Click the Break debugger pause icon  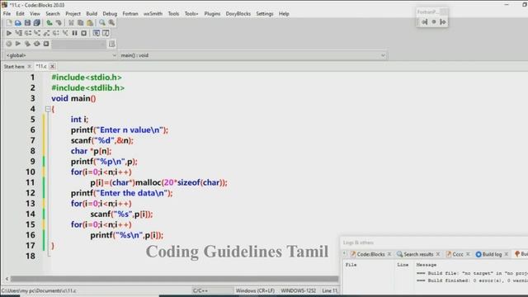(74, 33)
